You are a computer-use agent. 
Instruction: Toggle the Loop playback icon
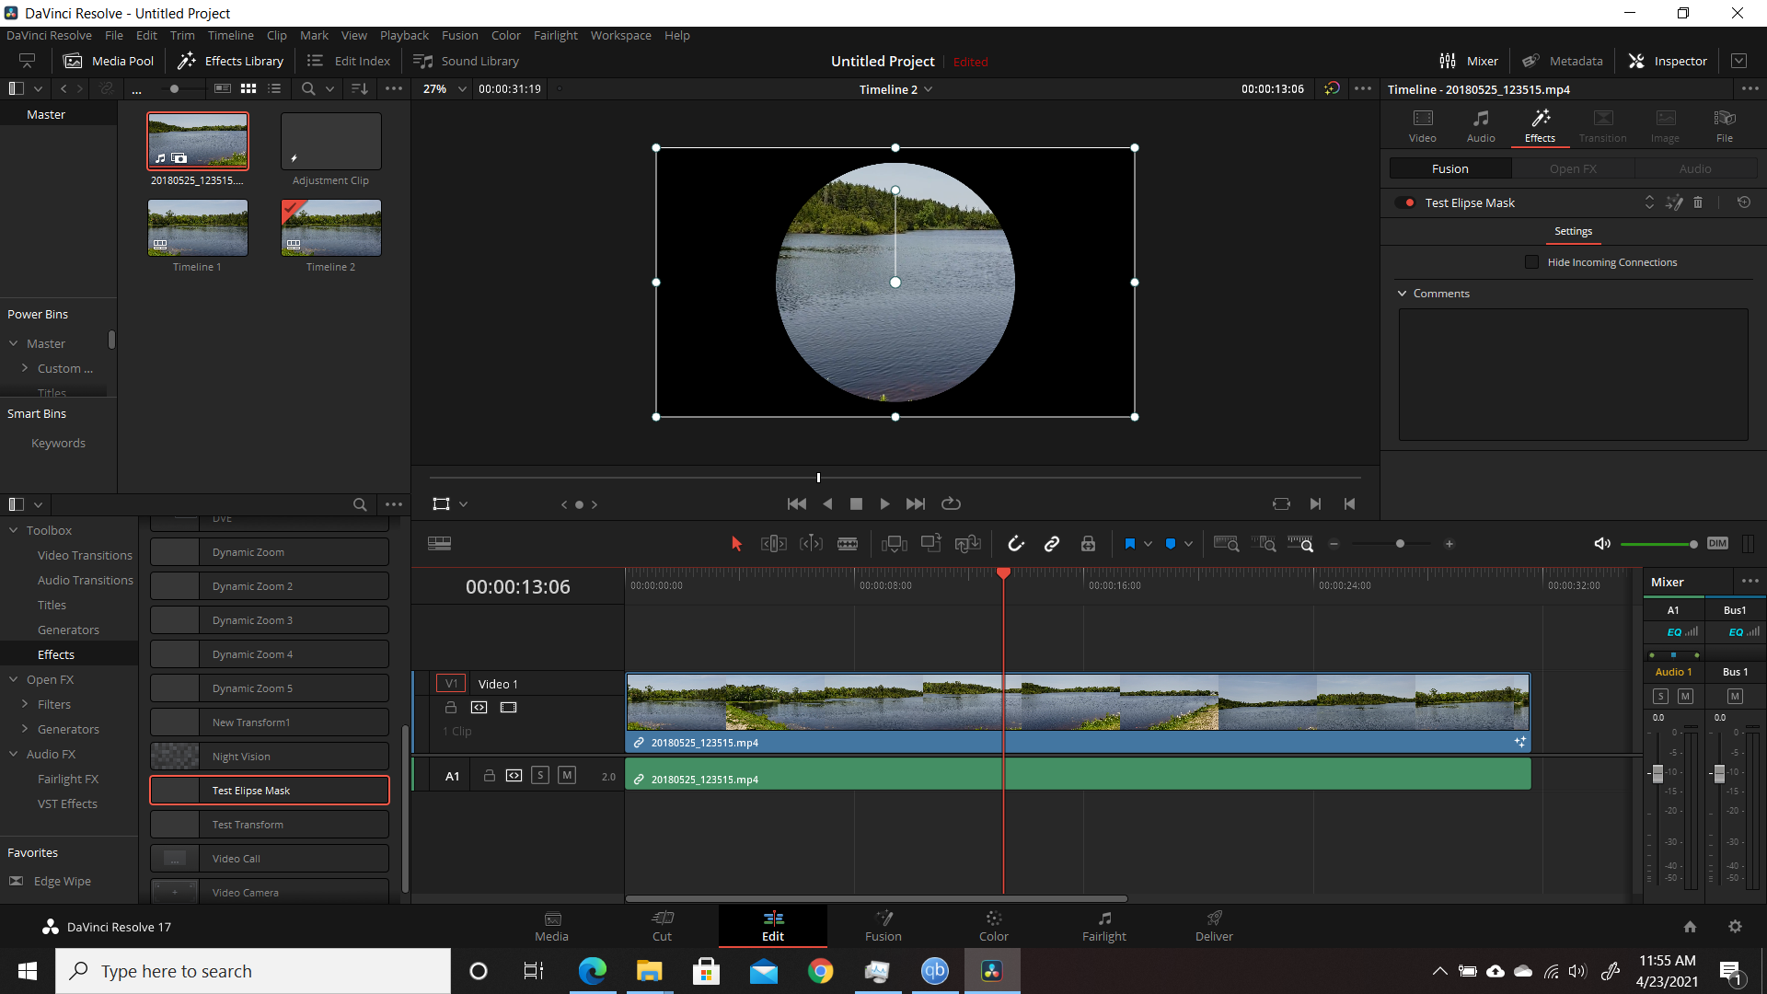point(951,504)
